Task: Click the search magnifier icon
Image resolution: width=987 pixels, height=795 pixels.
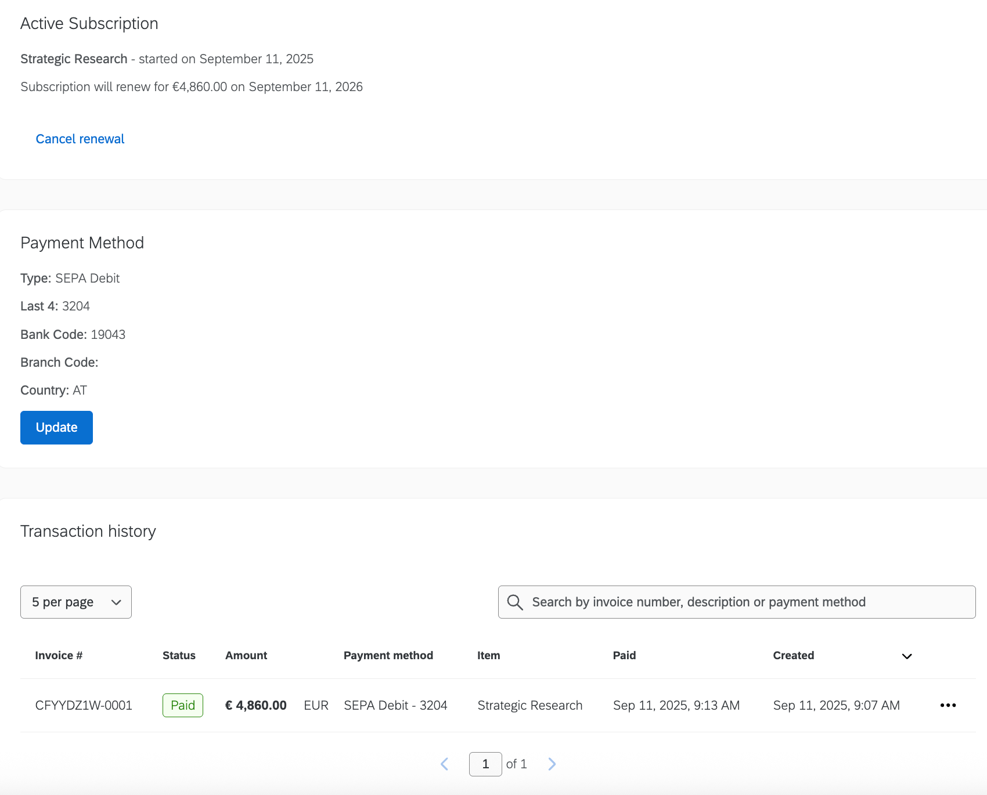Action: tap(515, 602)
